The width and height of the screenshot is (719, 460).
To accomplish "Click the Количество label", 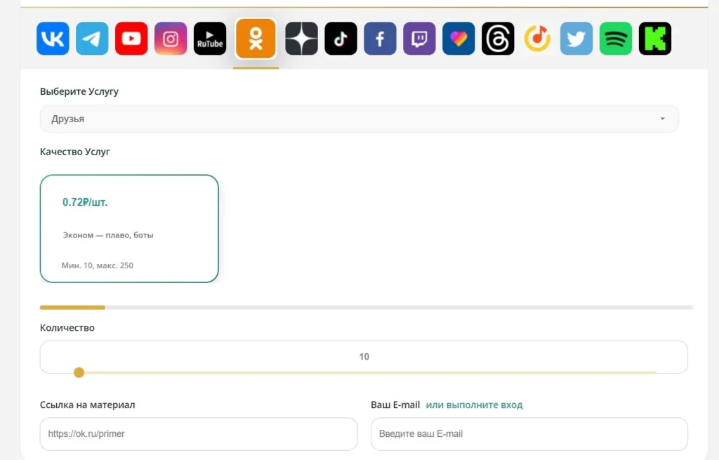I will (x=67, y=328).
